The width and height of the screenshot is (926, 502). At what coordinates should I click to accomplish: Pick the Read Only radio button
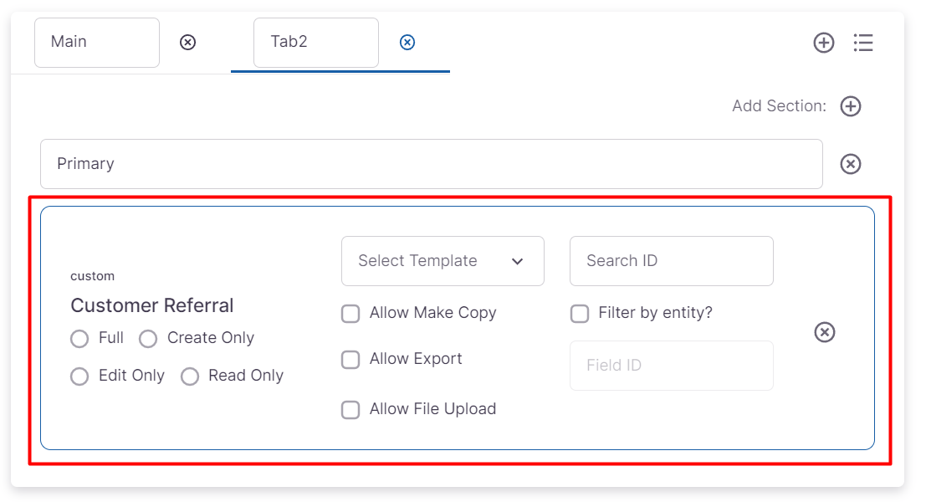pos(190,376)
